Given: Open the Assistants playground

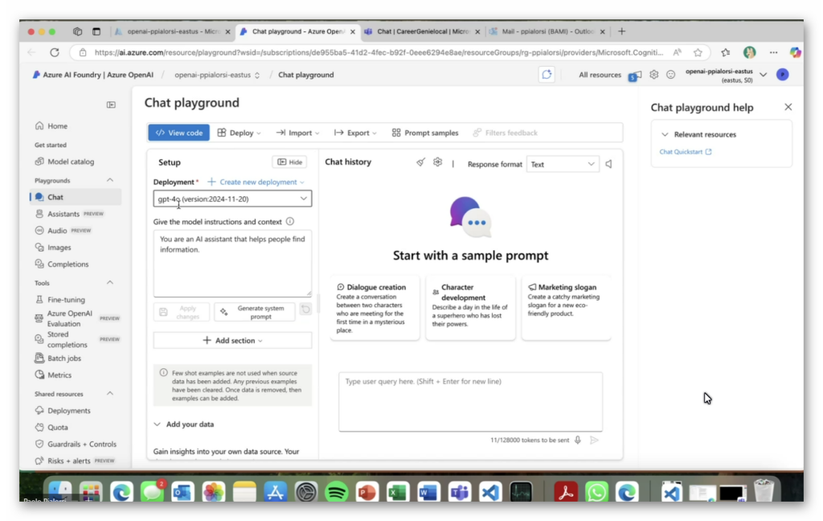Looking at the screenshot, I should [x=63, y=214].
